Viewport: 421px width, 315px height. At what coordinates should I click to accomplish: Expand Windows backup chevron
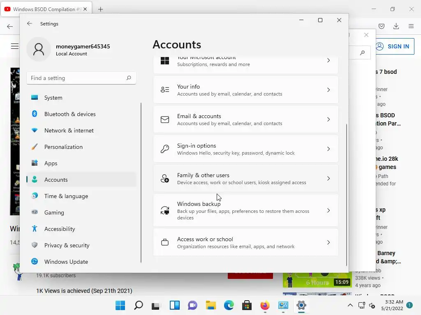[x=328, y=210]
